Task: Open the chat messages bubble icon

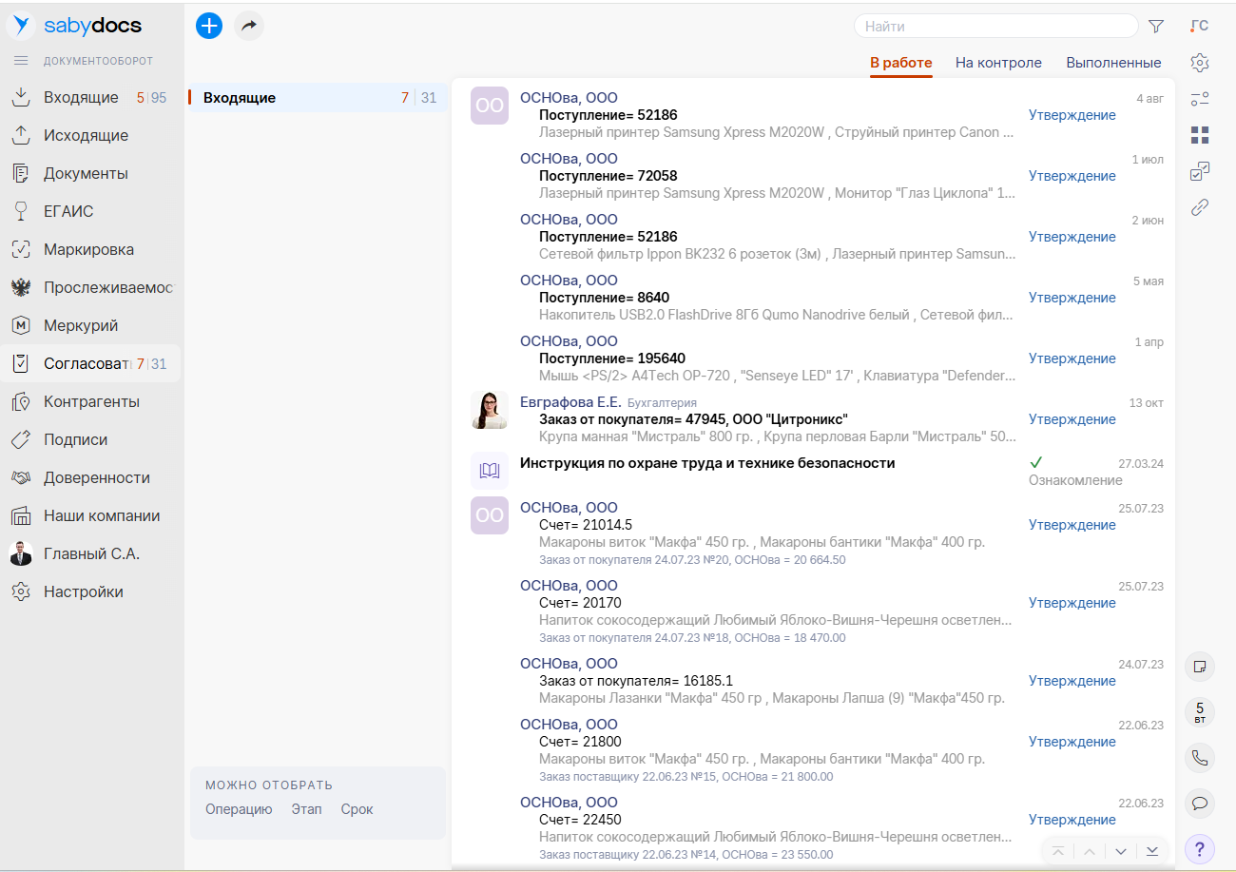Action: click(x=1200, y=804)
